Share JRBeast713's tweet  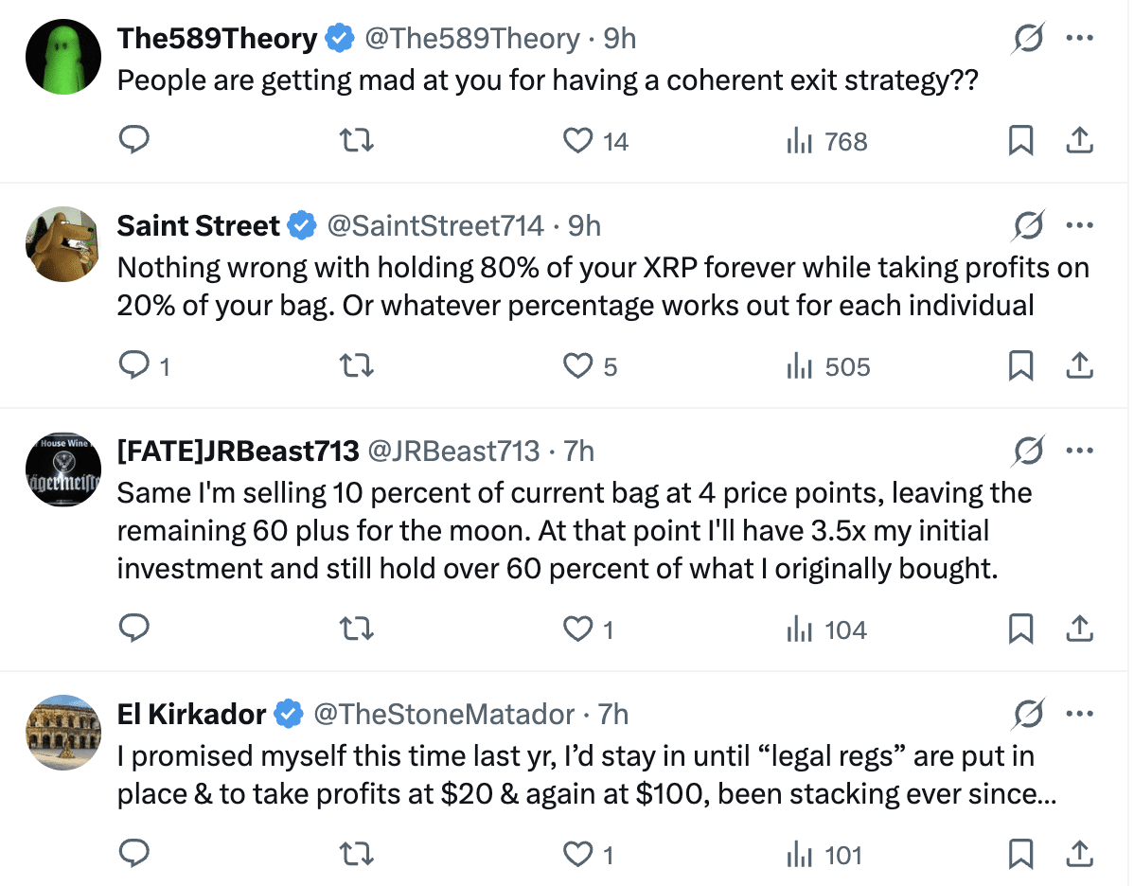pyautogui.click(x=1080, y=629)
